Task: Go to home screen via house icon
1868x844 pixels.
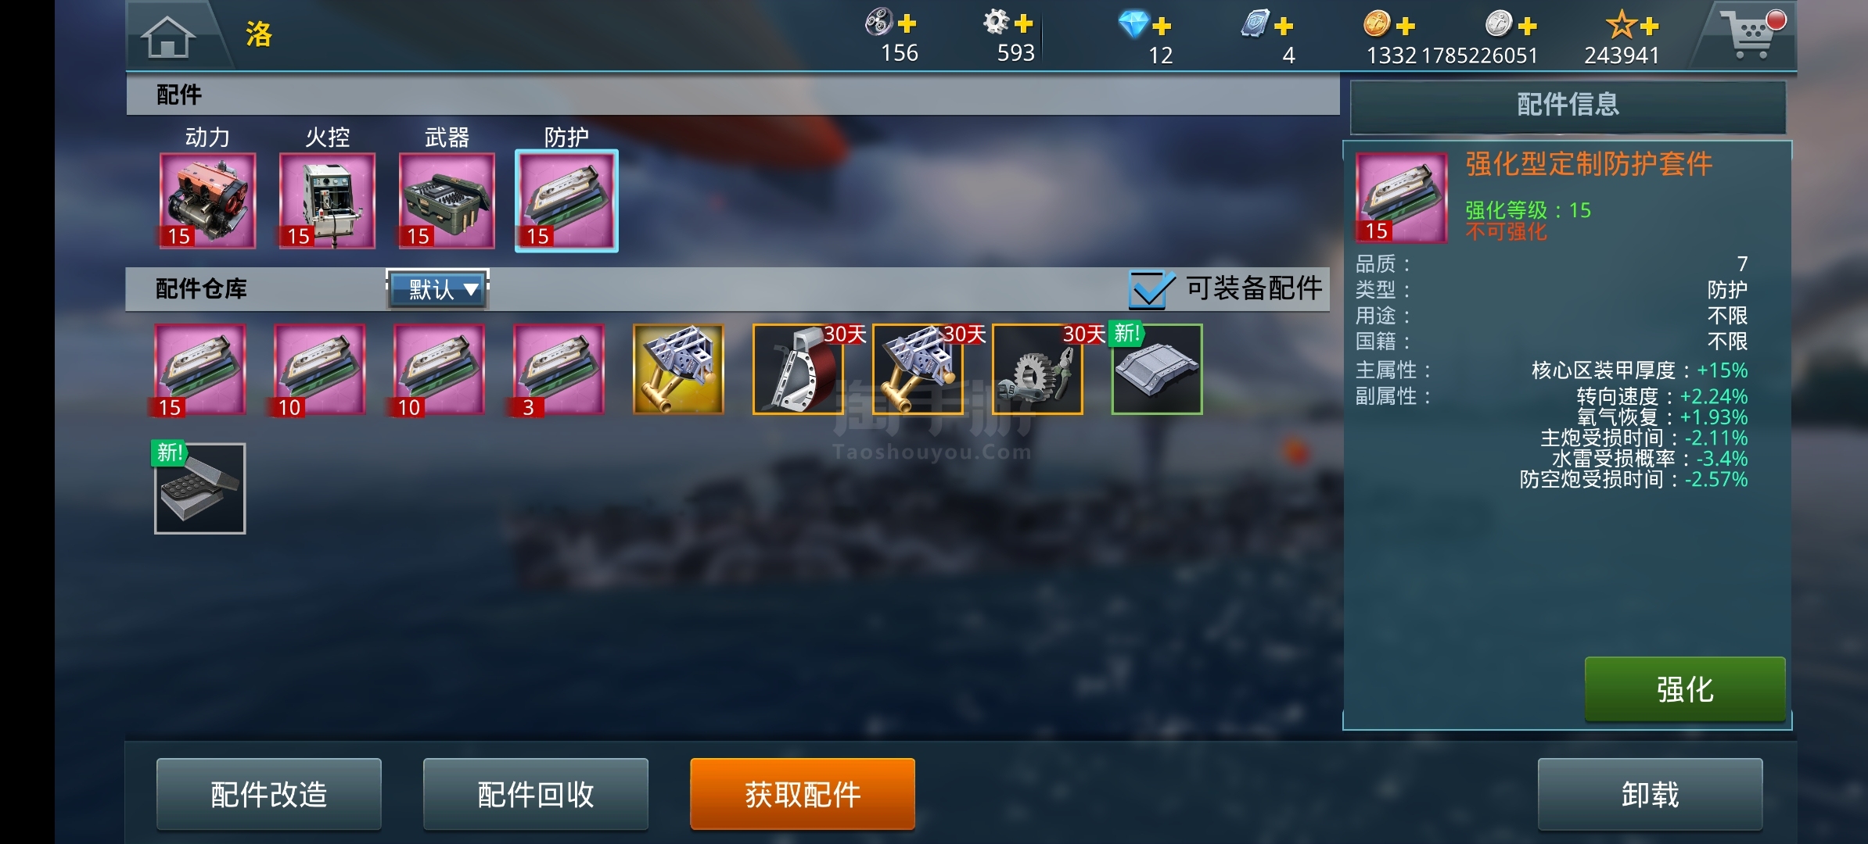Action: coord(168,37)
